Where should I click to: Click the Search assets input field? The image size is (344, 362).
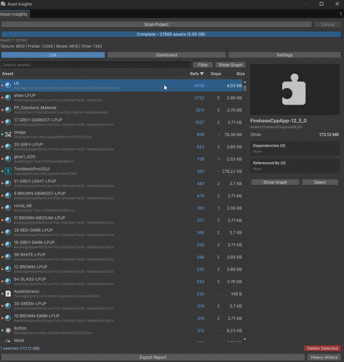(96, 65)
